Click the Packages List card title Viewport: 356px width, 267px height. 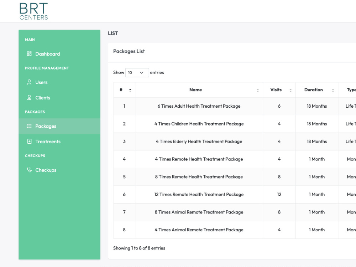[129, 51]
